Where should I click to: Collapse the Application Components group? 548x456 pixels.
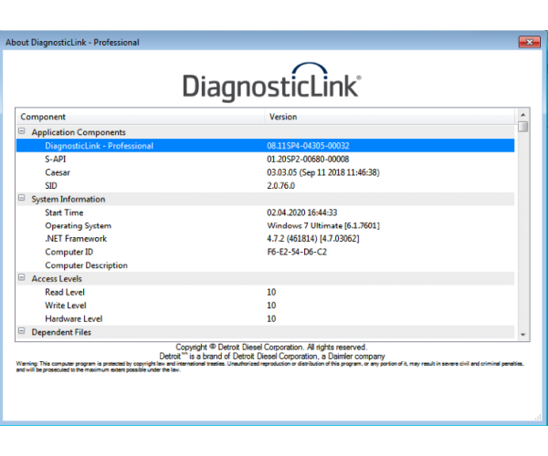click(22, 131)
